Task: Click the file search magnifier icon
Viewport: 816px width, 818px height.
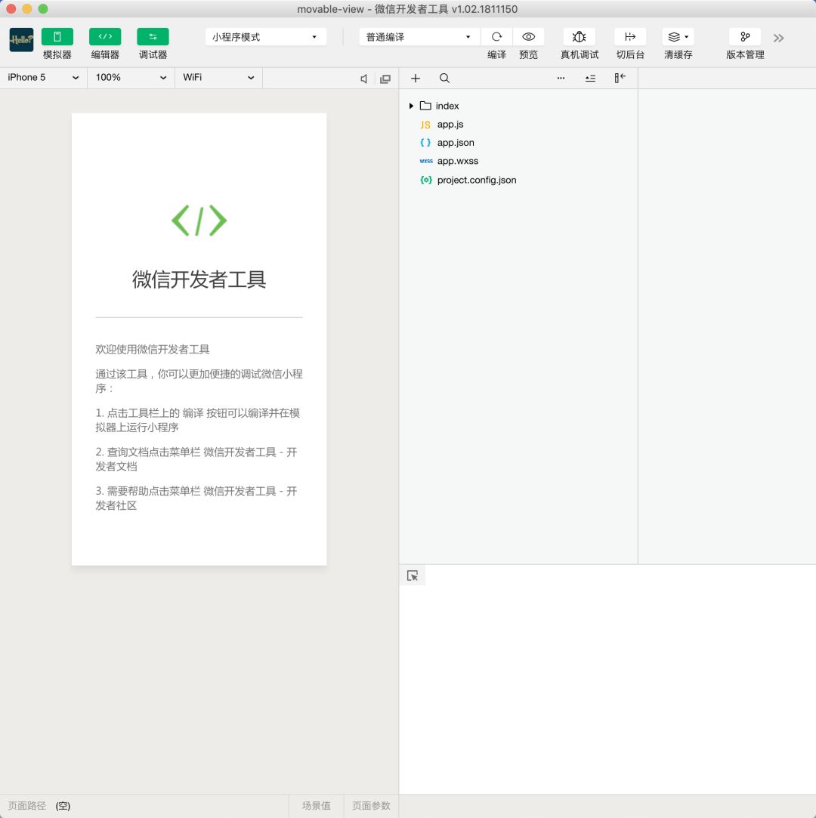Action: (x=444, y=79)
